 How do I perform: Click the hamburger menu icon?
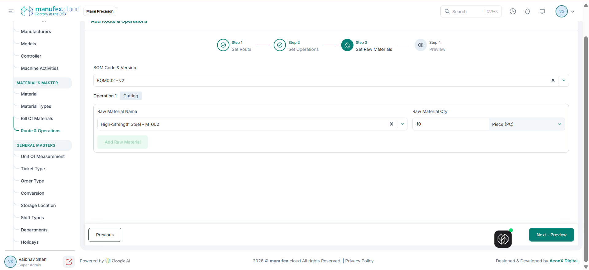click(11, 11)
